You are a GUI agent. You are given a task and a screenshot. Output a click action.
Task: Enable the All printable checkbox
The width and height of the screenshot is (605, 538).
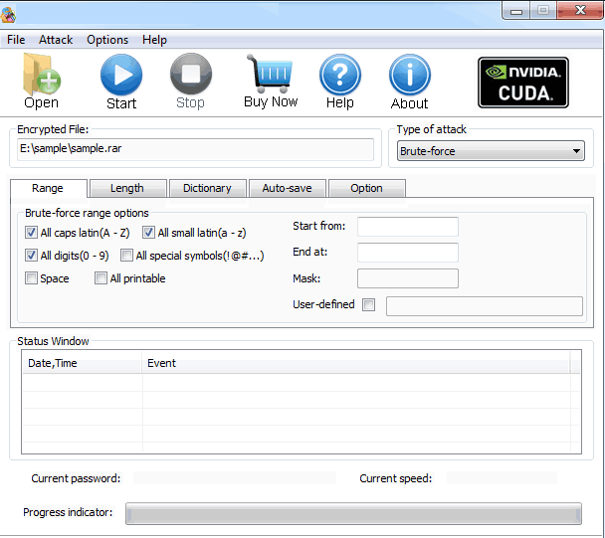coord(101,278)
